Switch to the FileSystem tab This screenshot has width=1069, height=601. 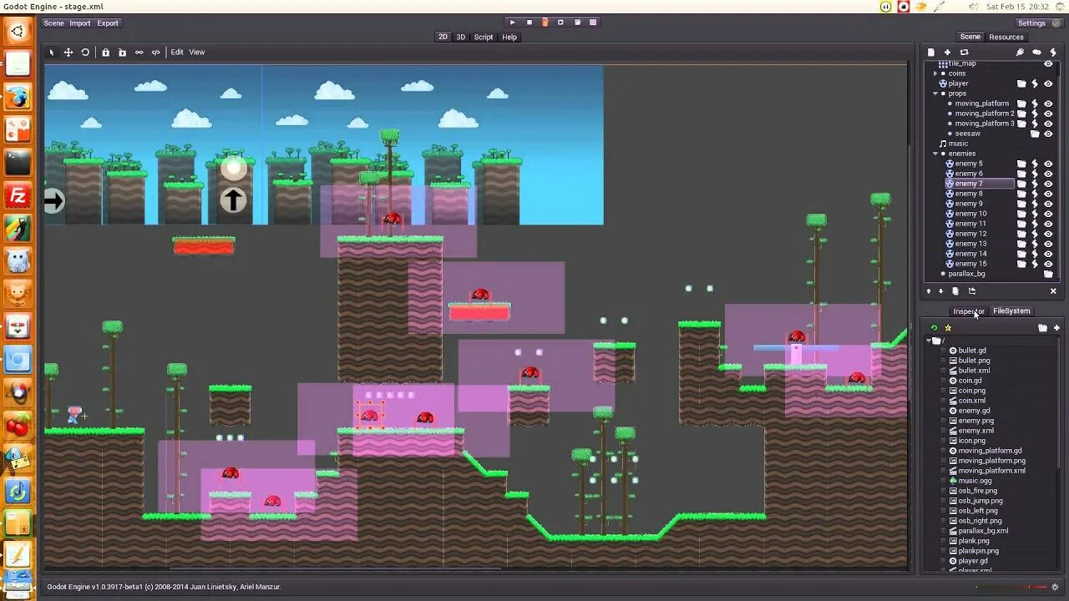point(1011,311)
